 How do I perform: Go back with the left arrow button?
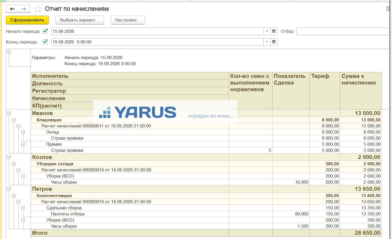pyautogui.click(x=12, y=9)
